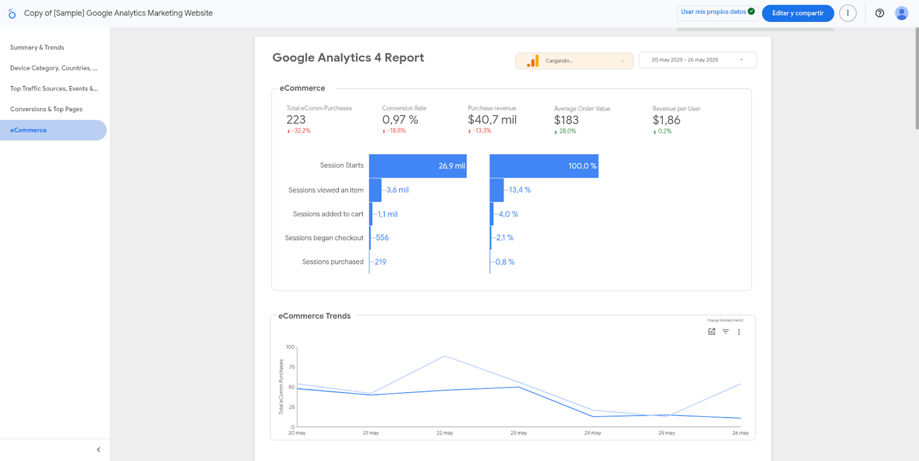
Task: Select Revenue per User value $1,86
Action: point(666,120)
